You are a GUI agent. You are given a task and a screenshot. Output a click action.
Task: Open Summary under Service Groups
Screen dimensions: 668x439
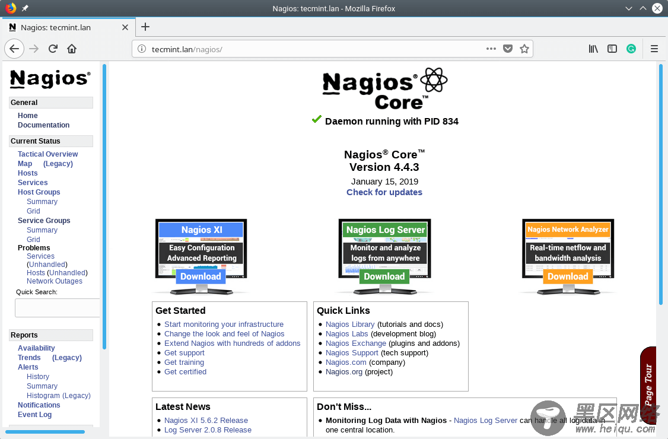click(42, 230)
